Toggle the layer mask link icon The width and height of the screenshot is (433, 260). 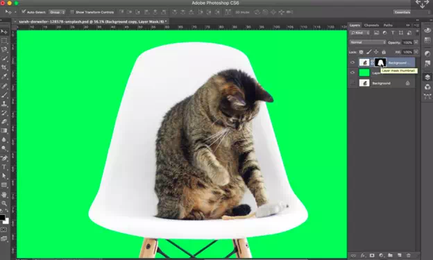pyautogui.click(x=372, y=62)
